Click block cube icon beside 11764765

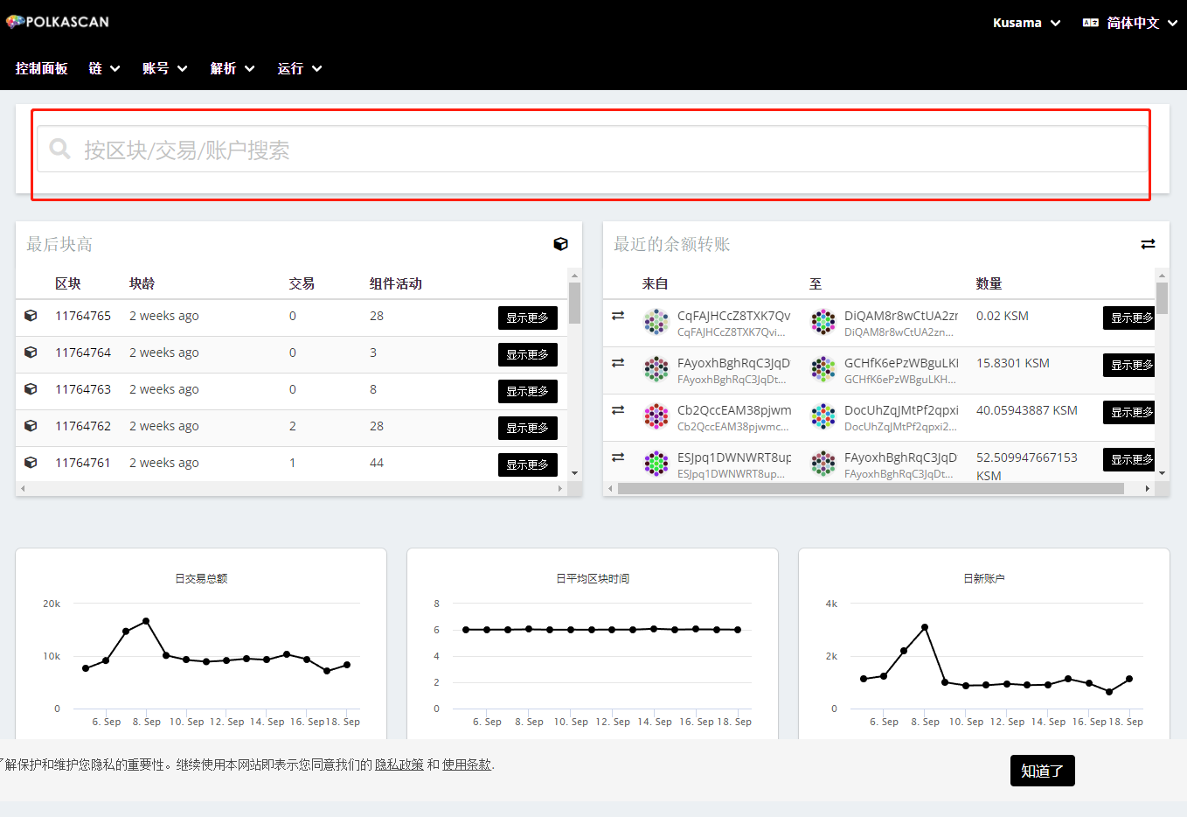(x=31, y=316)
